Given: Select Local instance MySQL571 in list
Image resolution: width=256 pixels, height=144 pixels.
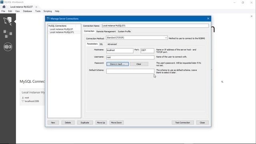Looking at the screenshot, I should coord(62,32).
